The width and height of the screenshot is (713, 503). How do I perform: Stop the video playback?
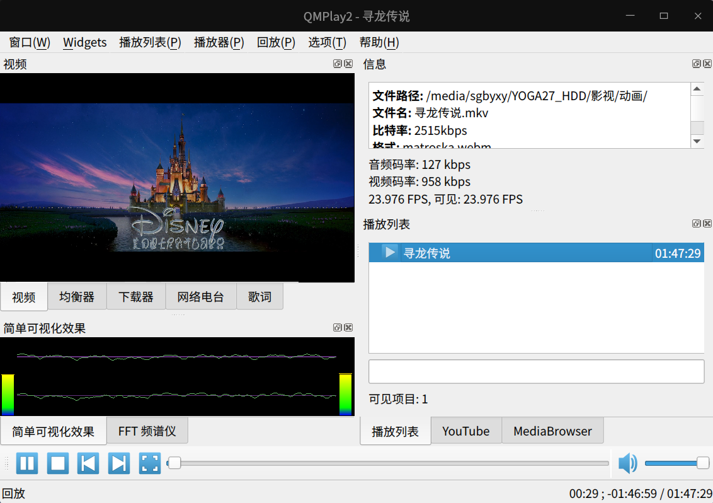pos(58,463)
